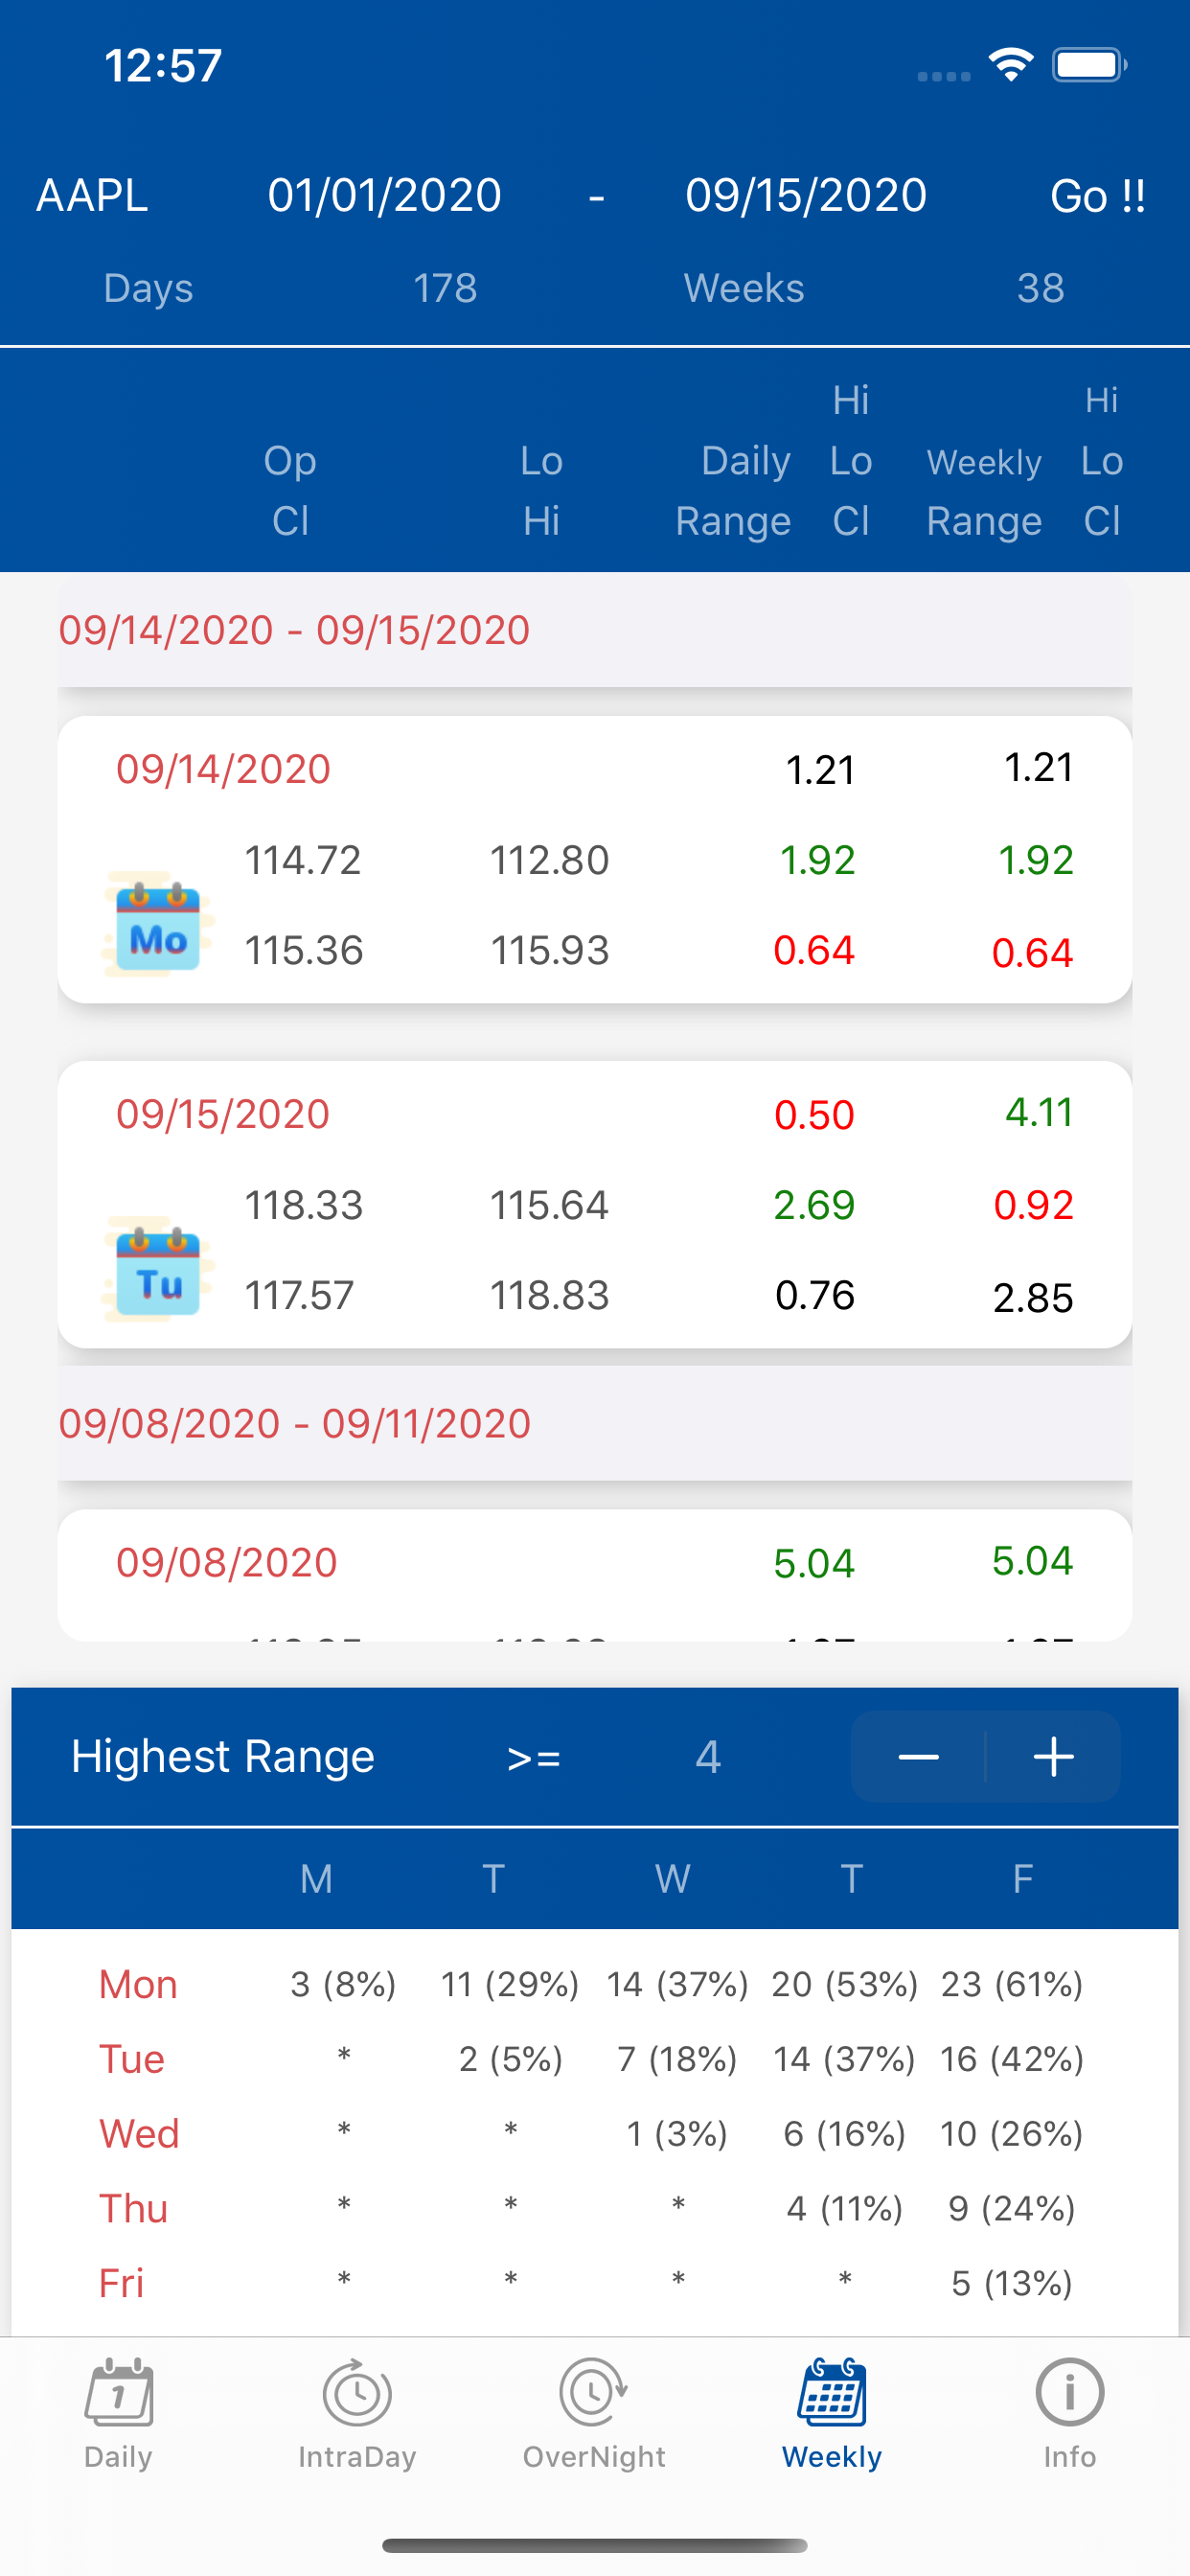Image resolution: width=1190 pixels, height=2576 pixels.
Task: Change the start date 01/01/2020
Action: [384, 195]
